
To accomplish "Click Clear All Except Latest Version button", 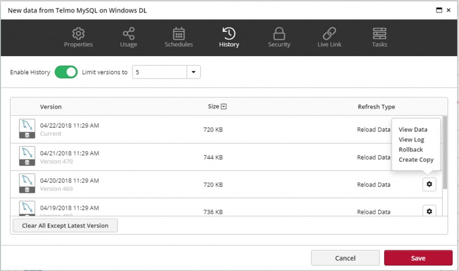I will click(65, 226).
